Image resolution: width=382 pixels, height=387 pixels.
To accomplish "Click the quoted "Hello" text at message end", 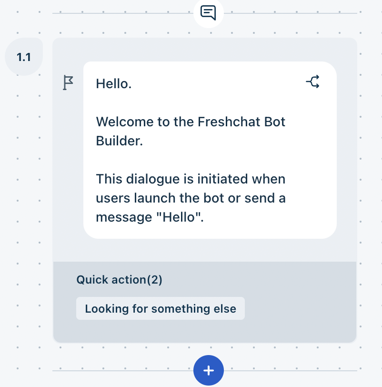I will tap(179, 217).
